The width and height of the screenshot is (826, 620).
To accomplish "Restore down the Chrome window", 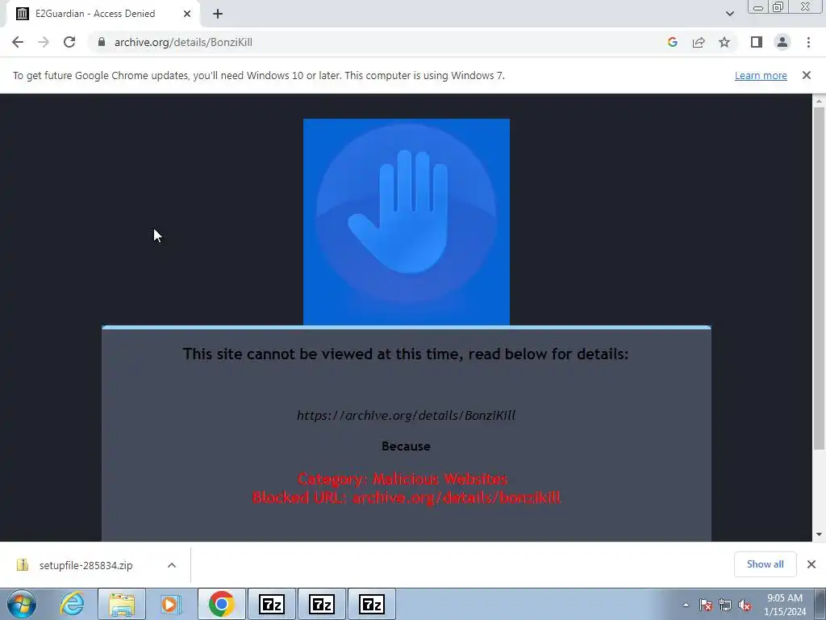I will tap(778, 7).
